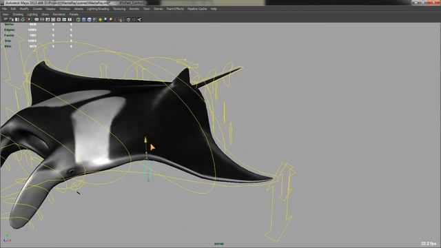This screenshot has width=441, height=248.
Task: Open the panel View menu
Action: (6, 14)
